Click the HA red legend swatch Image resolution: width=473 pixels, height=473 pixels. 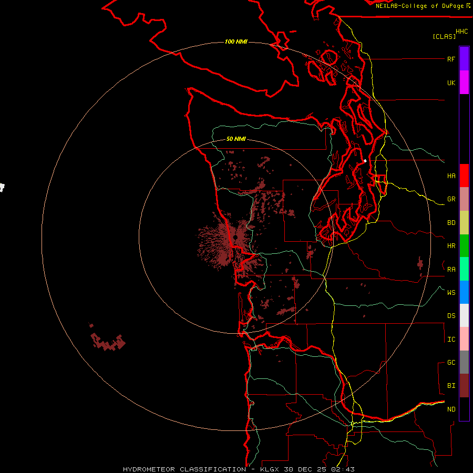(x=464, y=176)
